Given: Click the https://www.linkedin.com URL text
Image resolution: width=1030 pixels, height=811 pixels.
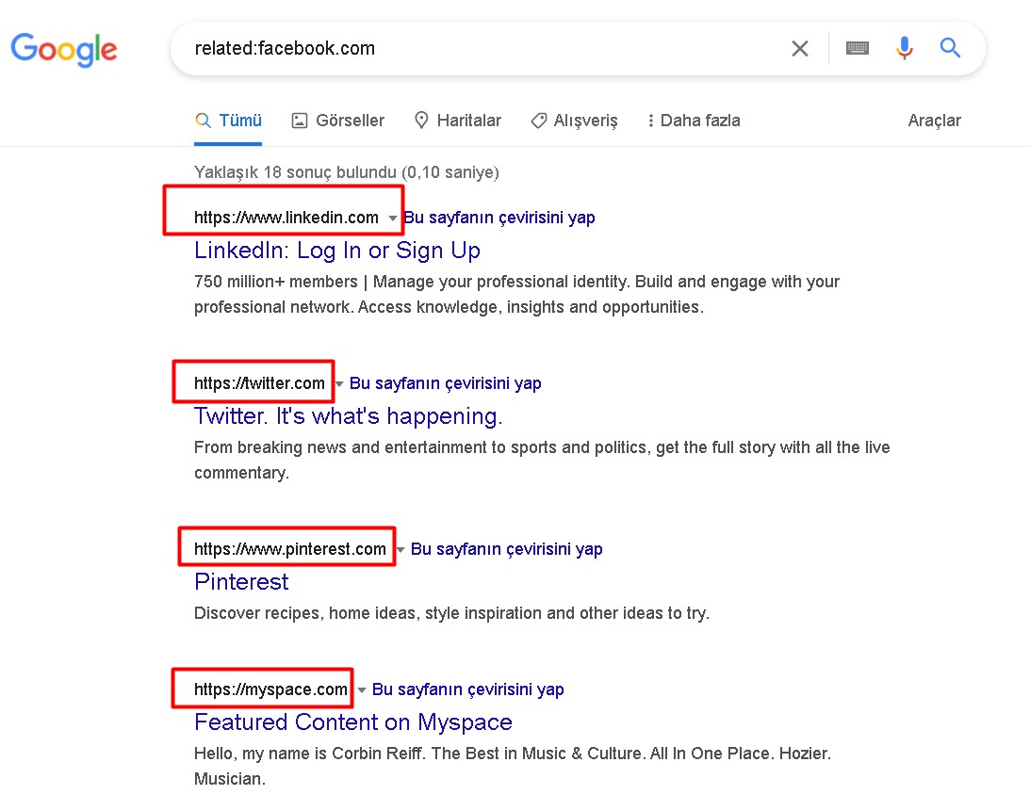Looking at the screenshot, I should click(286, 218).
